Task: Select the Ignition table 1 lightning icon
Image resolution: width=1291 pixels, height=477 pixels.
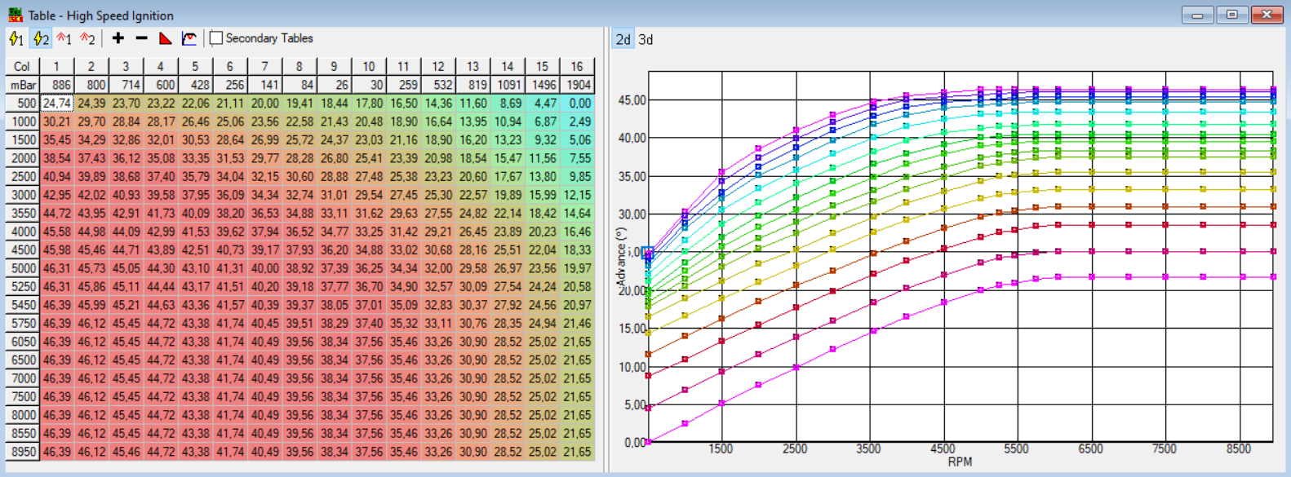Action: [16, 38]
